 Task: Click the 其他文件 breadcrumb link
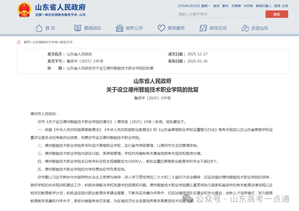coord(66,42)
